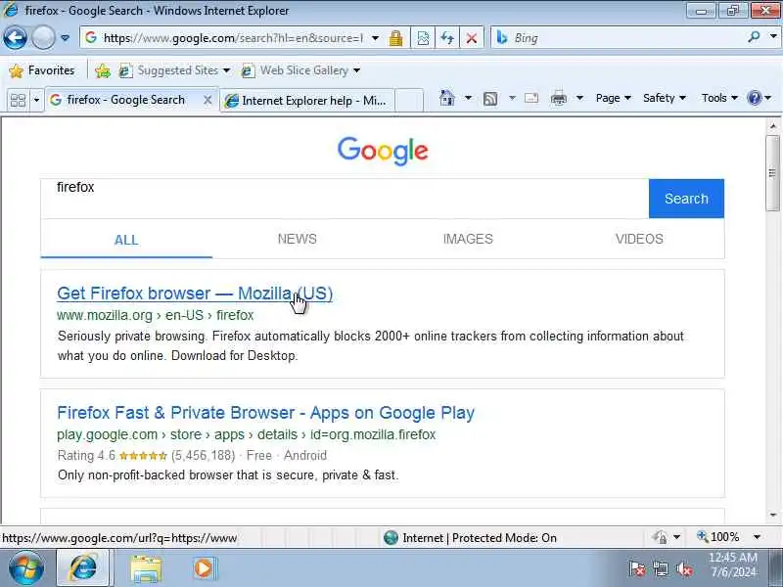The width and height of the screenshot is (783, 587).
Task: Click the scrollbar up arrow
Action: click(773, 126)
